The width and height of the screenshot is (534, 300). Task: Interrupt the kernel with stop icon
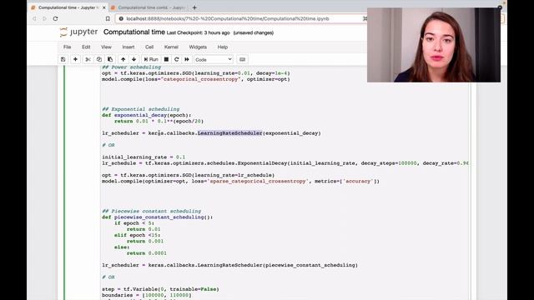pos(166,59)
